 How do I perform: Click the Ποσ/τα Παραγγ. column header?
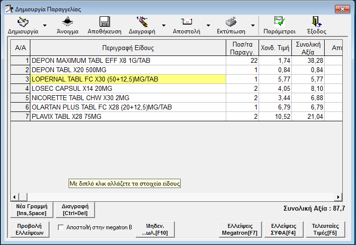point(242,48)
